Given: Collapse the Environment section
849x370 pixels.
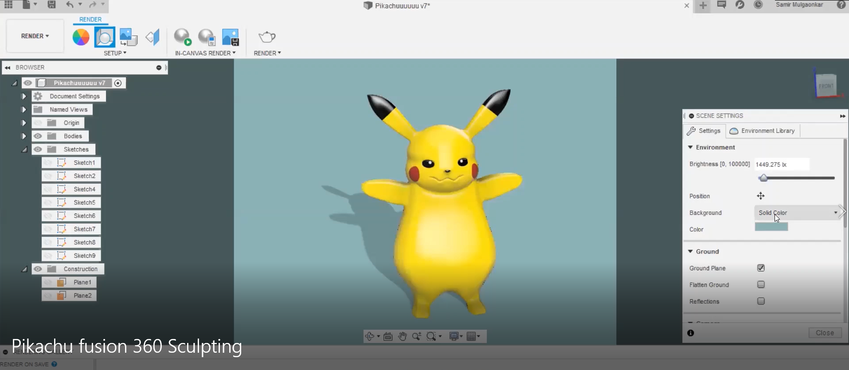Looking at the screenshot, I should click(x=690, y=147).
